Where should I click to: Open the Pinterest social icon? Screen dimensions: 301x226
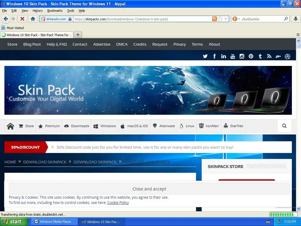click(251, 56)
